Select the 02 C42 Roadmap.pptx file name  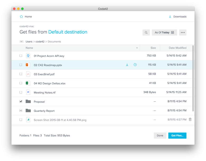(48, 65)
